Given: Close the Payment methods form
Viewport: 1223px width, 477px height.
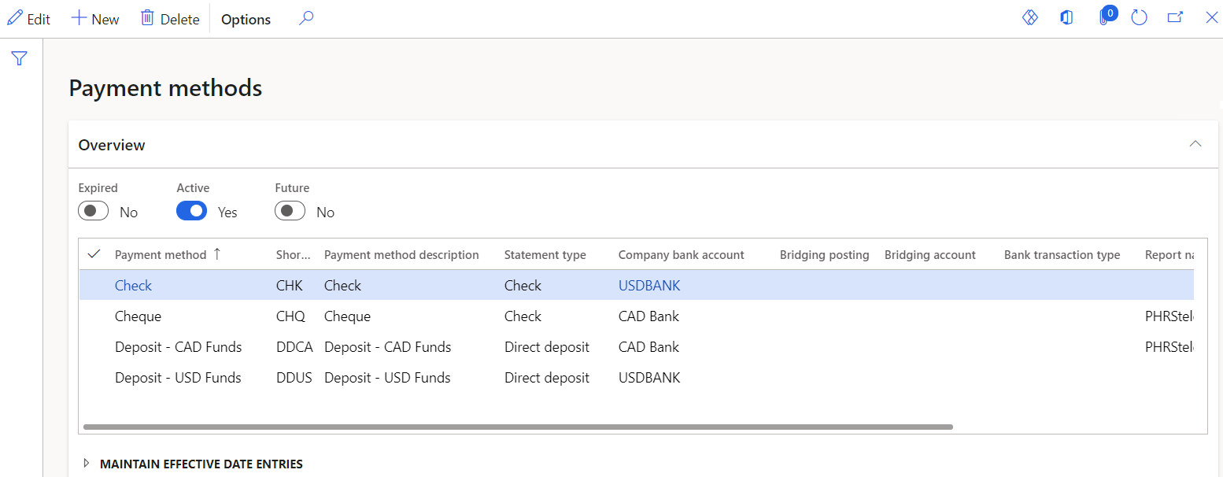Looking at the screenshot, I should coord(1212,17).
